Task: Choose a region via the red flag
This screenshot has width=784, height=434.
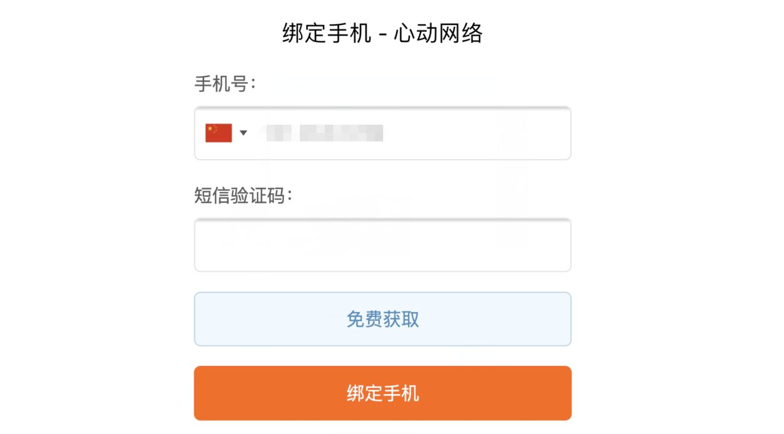Action: point(219,133)
